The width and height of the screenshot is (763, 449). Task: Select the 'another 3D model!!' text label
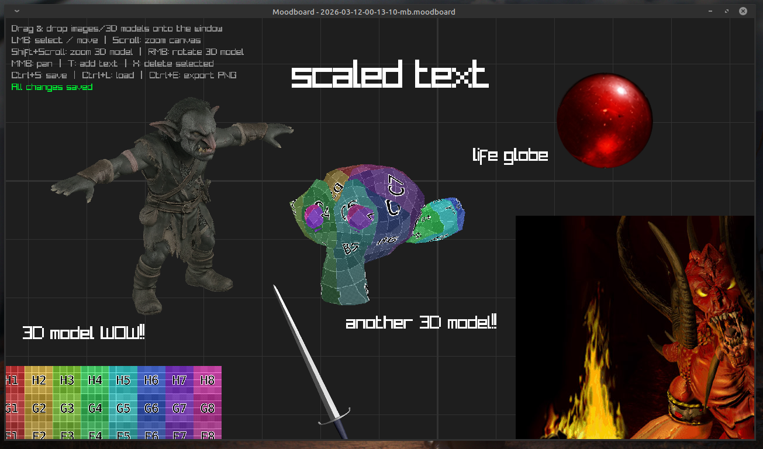tap(422, 322)
